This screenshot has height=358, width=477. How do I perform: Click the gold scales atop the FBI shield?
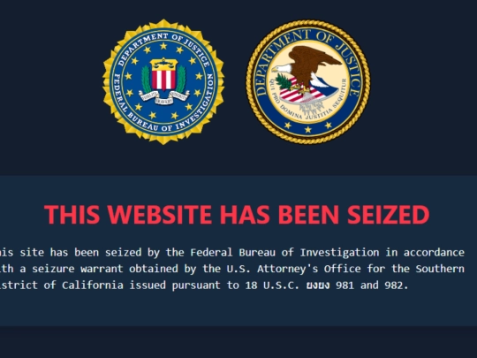(164, 64)
